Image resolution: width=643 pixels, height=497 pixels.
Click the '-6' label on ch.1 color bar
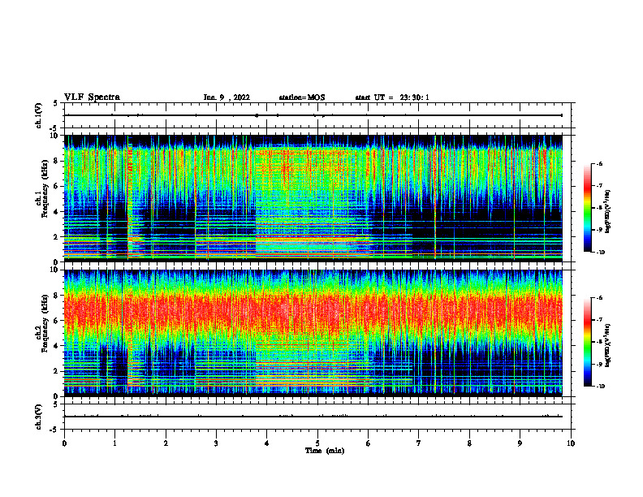tap(599, 163)
